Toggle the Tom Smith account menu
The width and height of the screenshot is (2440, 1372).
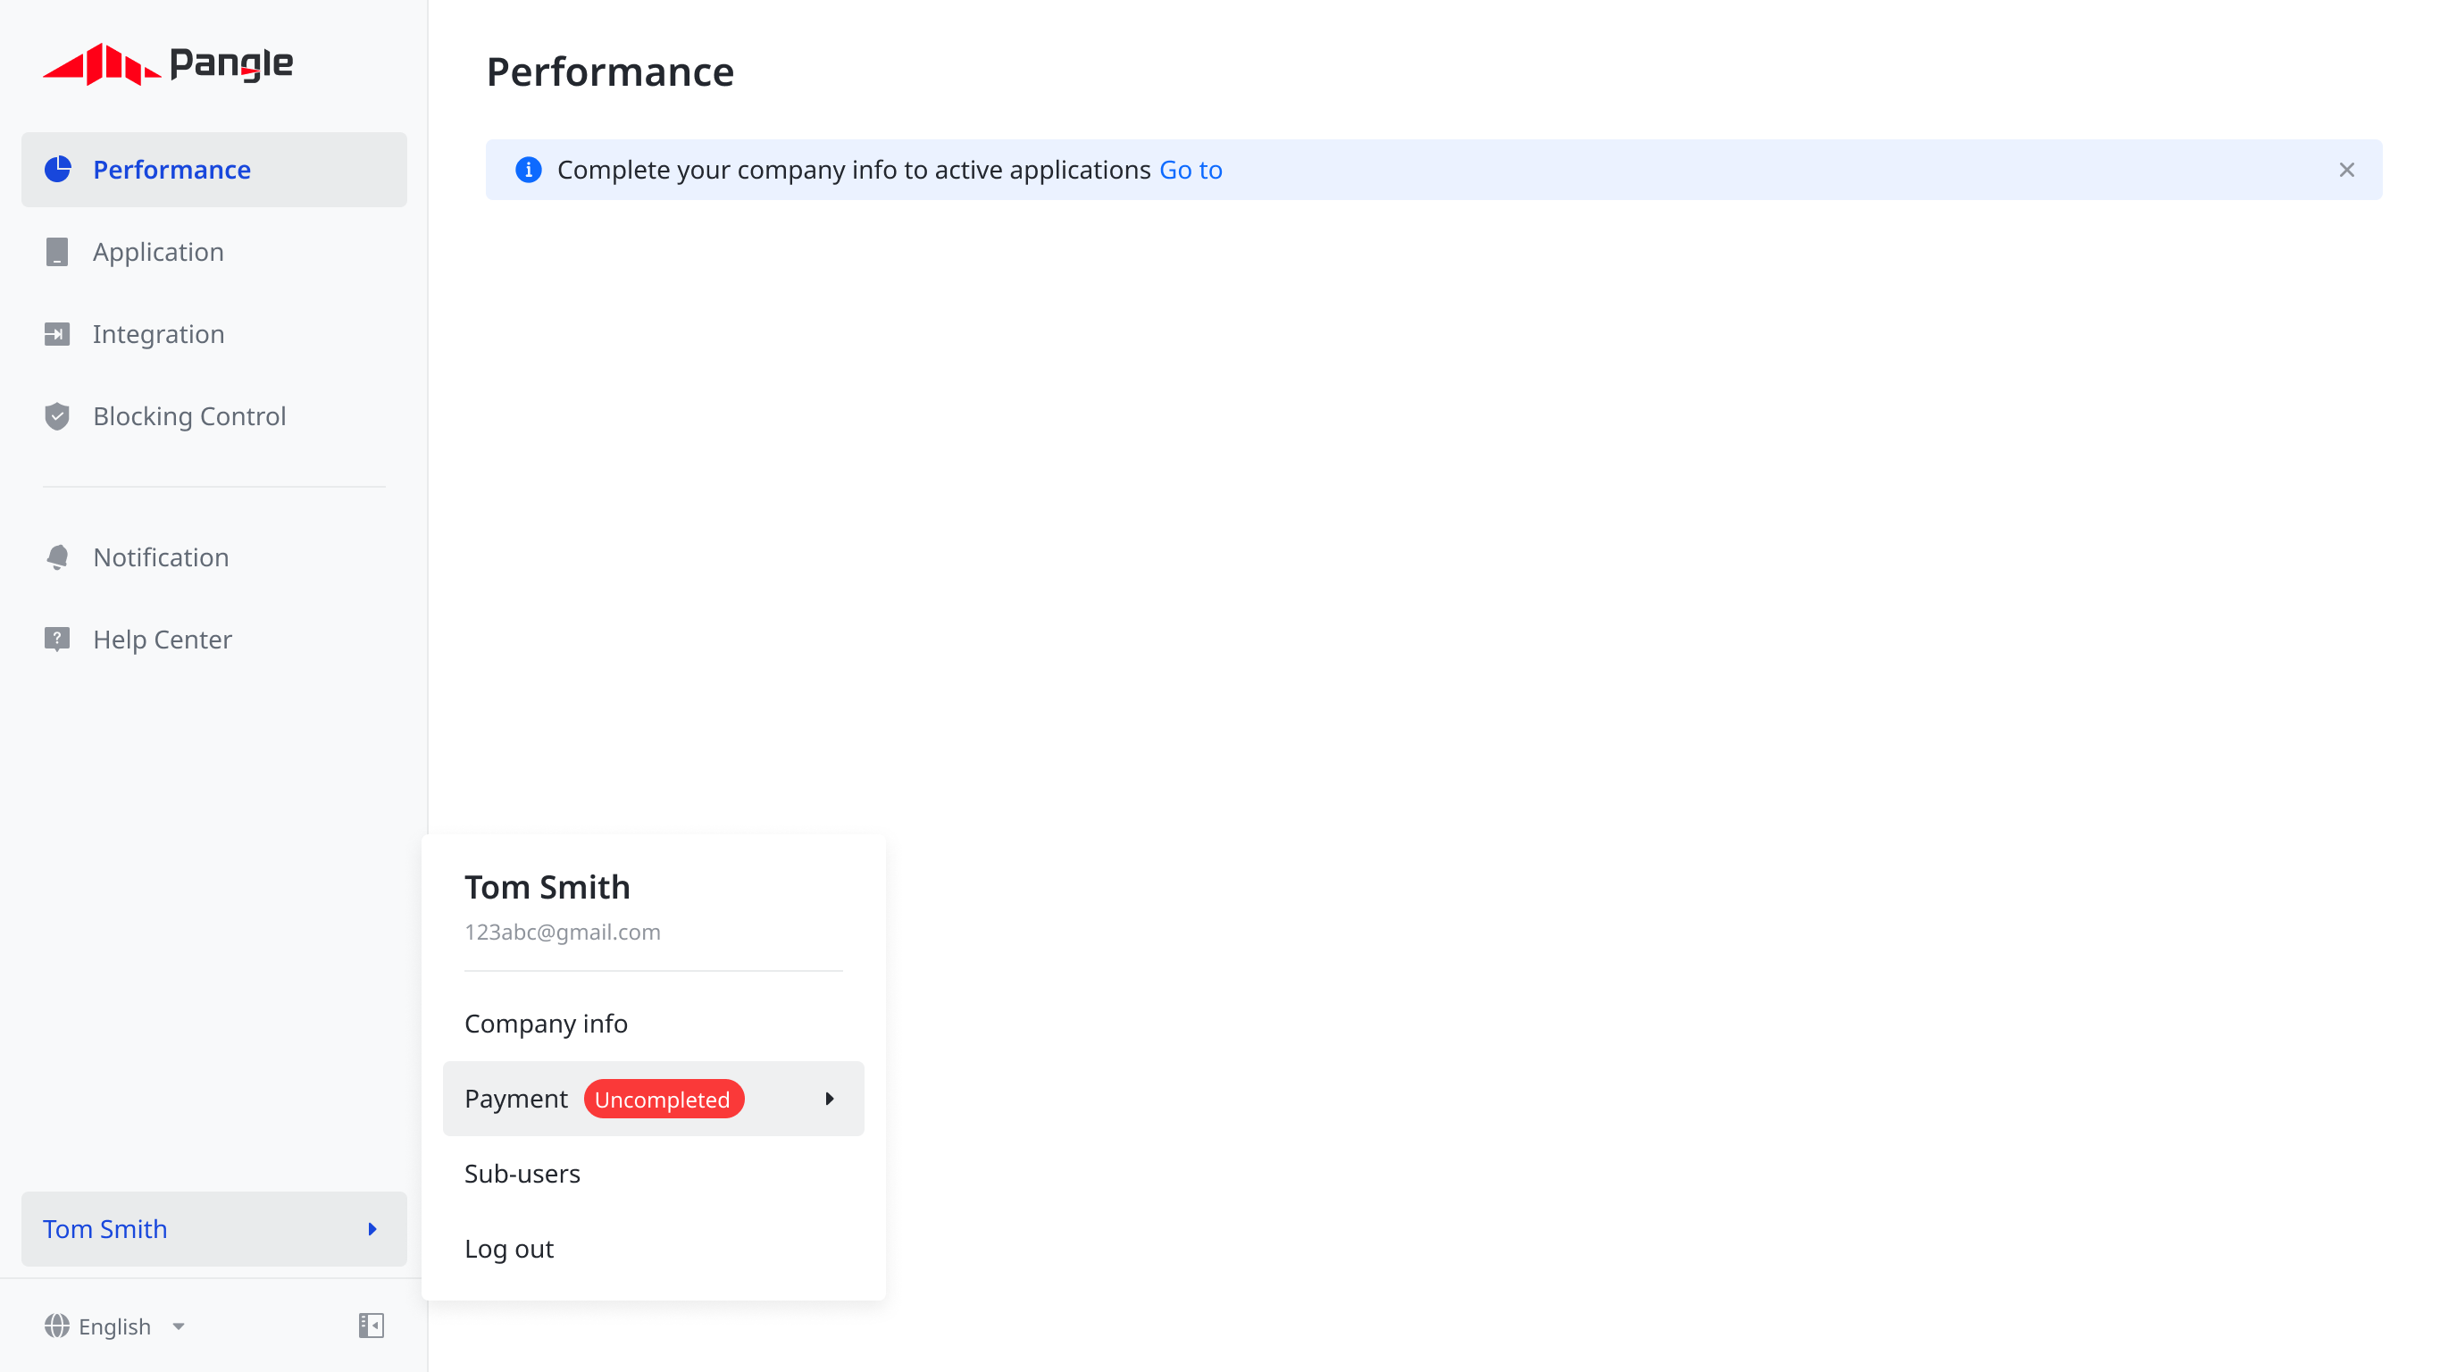pos(214,1229)
